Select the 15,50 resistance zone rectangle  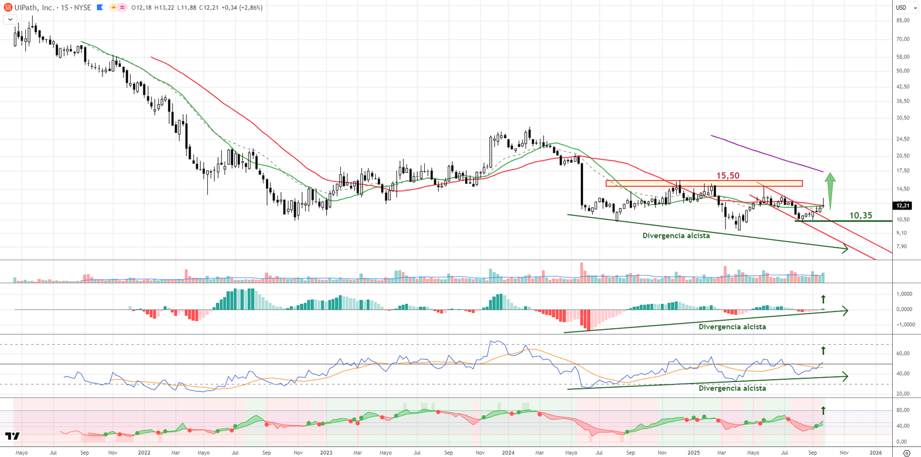click(x=703, y=184)
